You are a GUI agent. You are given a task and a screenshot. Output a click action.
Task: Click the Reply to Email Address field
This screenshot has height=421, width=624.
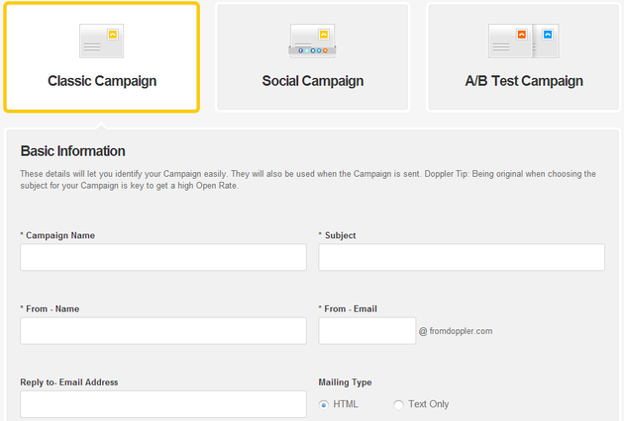tap(163, 404)
